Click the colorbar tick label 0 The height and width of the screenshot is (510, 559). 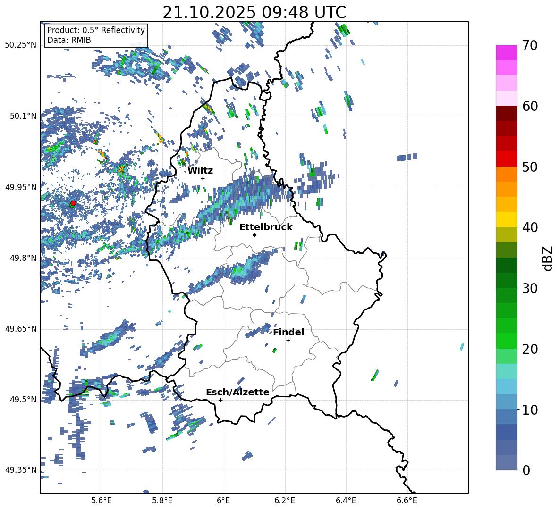pyautogui.click(x=526, y=470)
